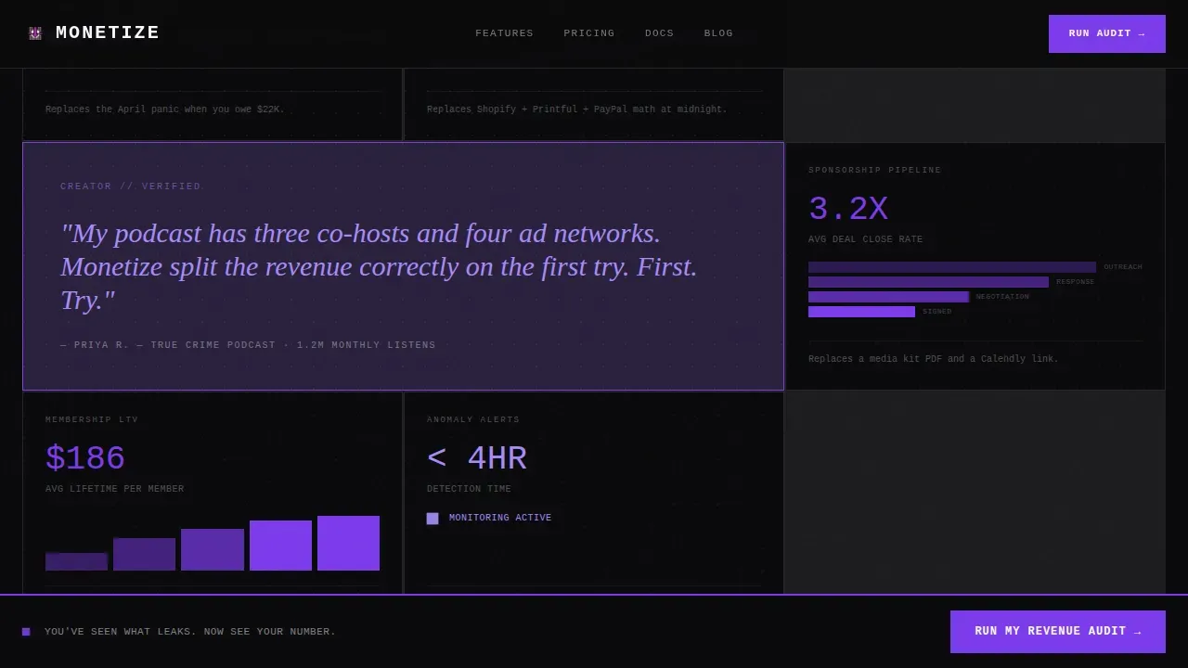The width and height of the screenshot is (1188, 668).
Task: Click 'You've seen what leaks' text
Action: (190, 632)
